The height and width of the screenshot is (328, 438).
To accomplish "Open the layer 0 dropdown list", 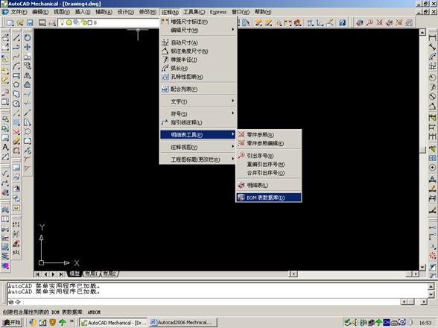I will tap(109, 22).
